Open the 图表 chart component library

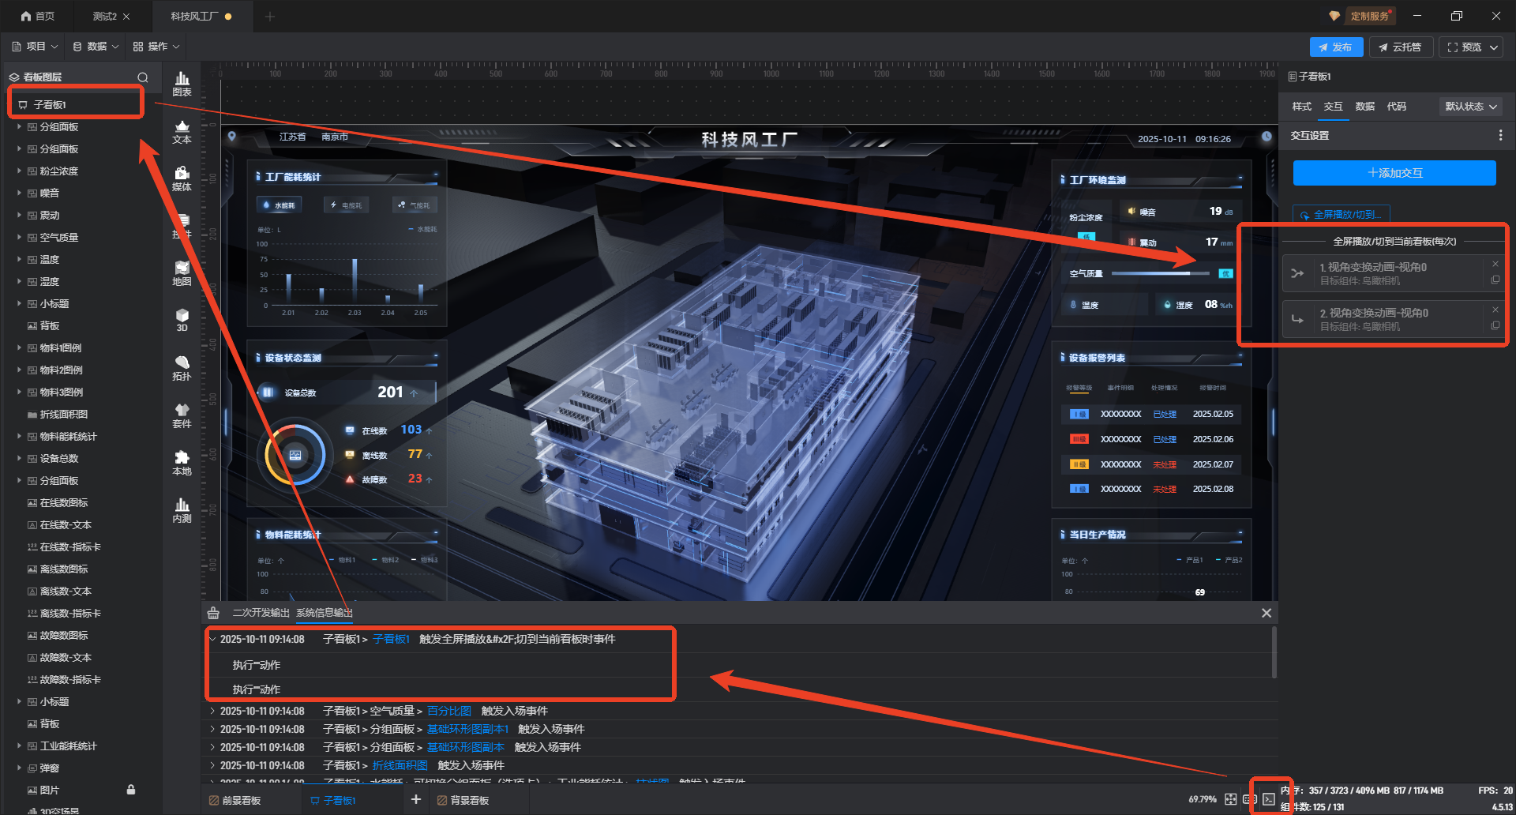pos(182,83)
